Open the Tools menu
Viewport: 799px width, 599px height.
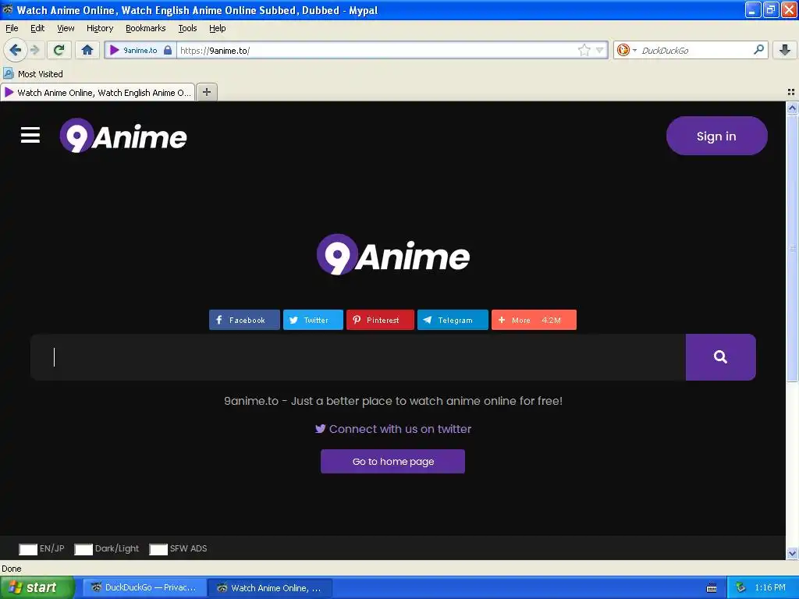187,28
